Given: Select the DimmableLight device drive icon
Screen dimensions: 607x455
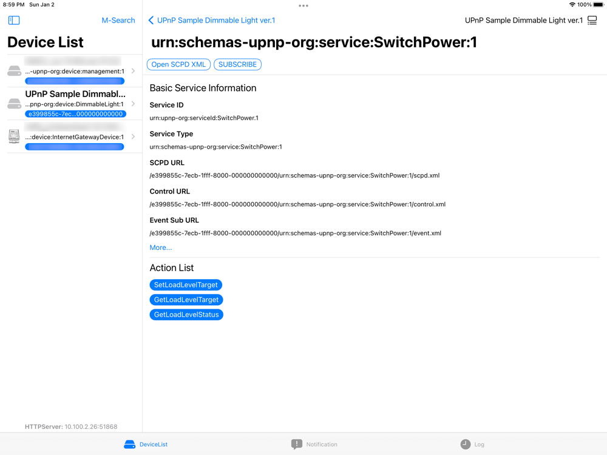Looking at the screenshot, I should coord(15,104).
